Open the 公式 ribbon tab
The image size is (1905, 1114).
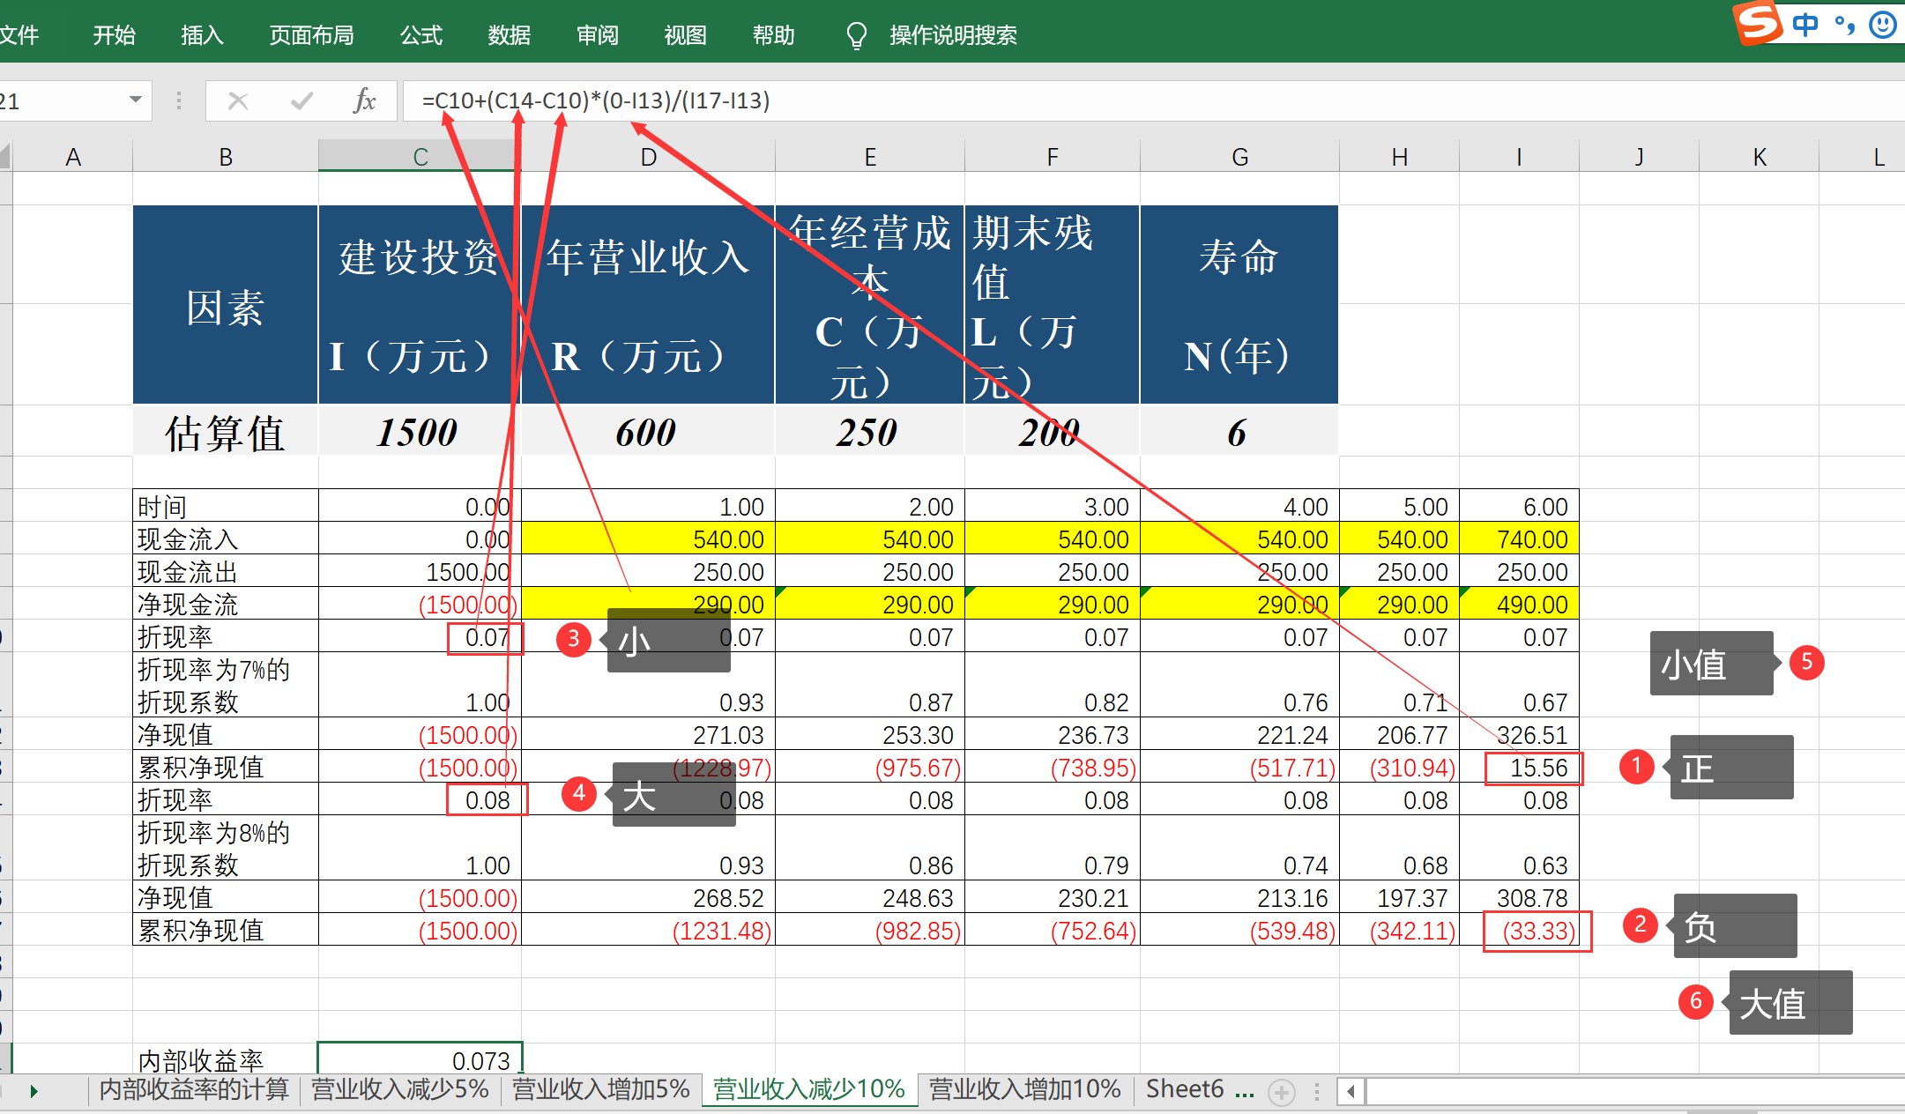point(420,35)
